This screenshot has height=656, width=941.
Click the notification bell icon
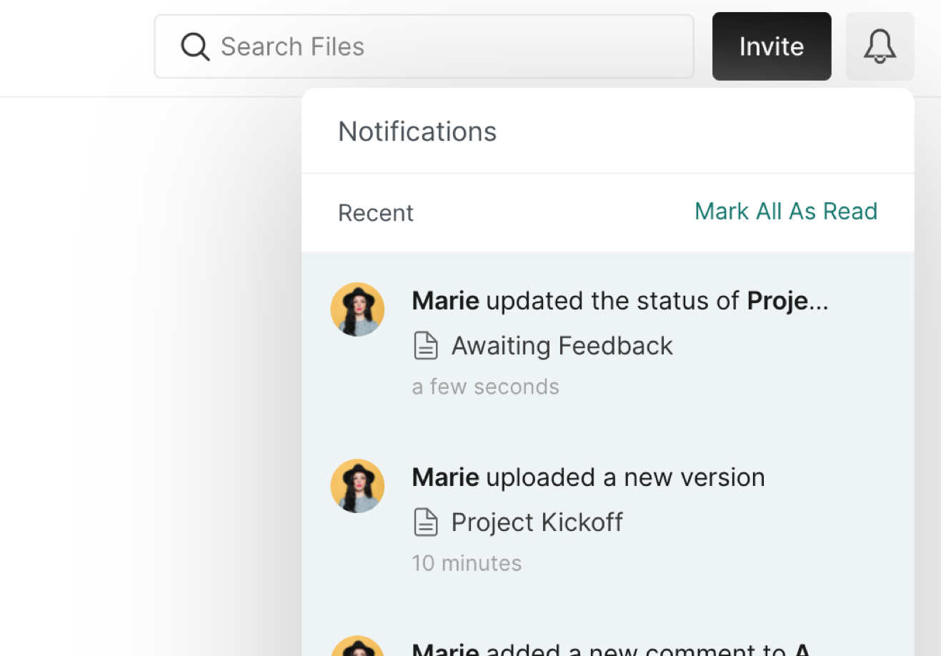[880, 46]
